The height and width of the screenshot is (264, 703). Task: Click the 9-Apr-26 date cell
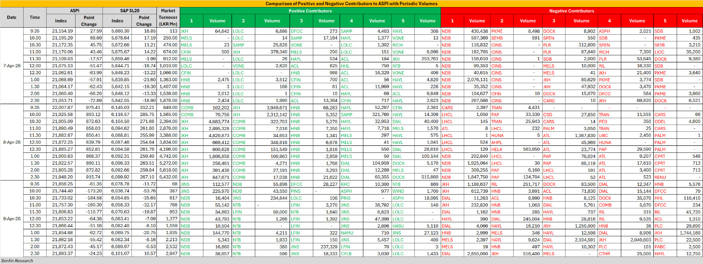tap(12, 219)
